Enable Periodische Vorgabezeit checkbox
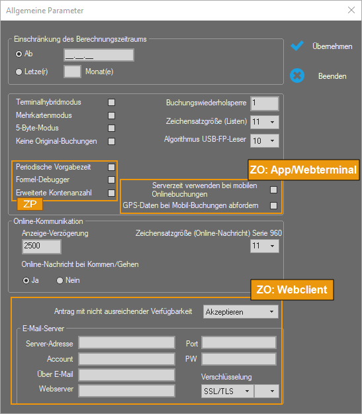 111,167
